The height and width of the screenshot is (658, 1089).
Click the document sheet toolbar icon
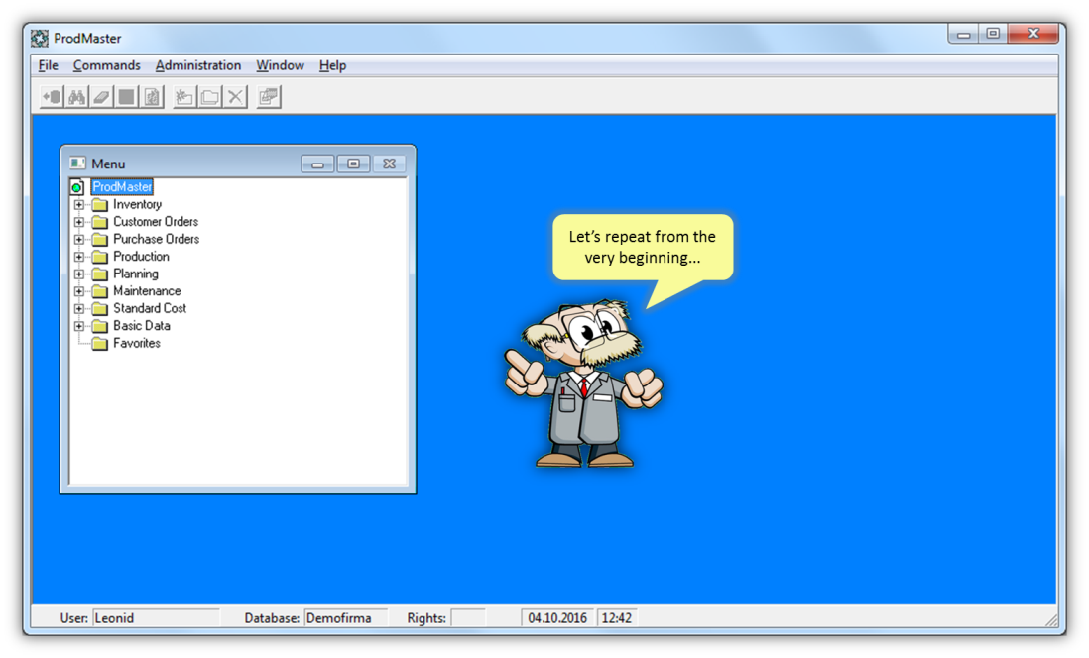coord(152,96)
